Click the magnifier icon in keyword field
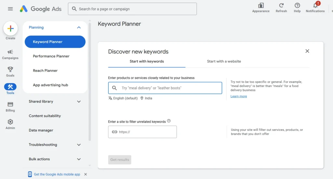 [114, 88]
